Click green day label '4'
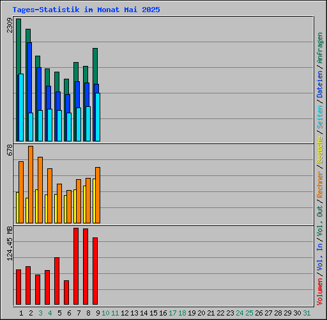327x320 pixels. [50, 313]
